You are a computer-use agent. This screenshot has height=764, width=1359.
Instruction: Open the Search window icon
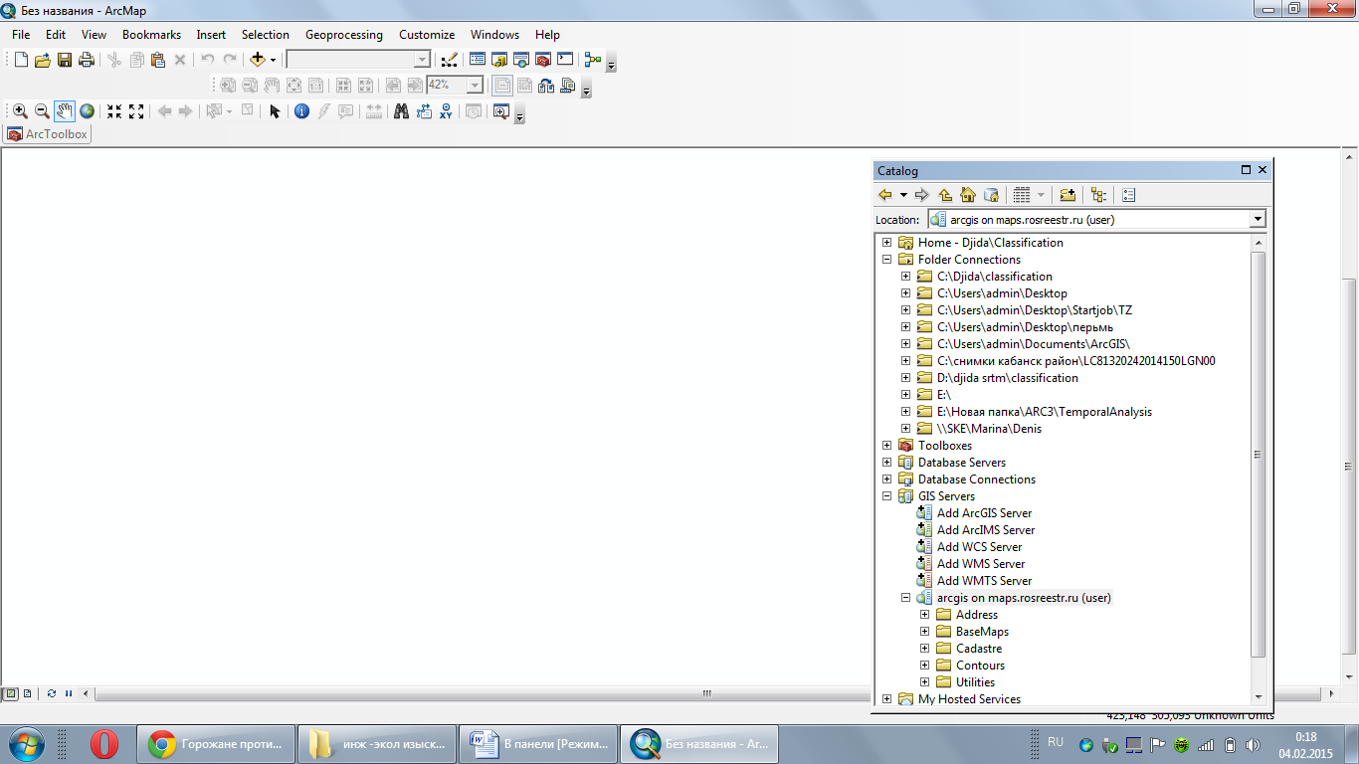(x=521, y=60)
